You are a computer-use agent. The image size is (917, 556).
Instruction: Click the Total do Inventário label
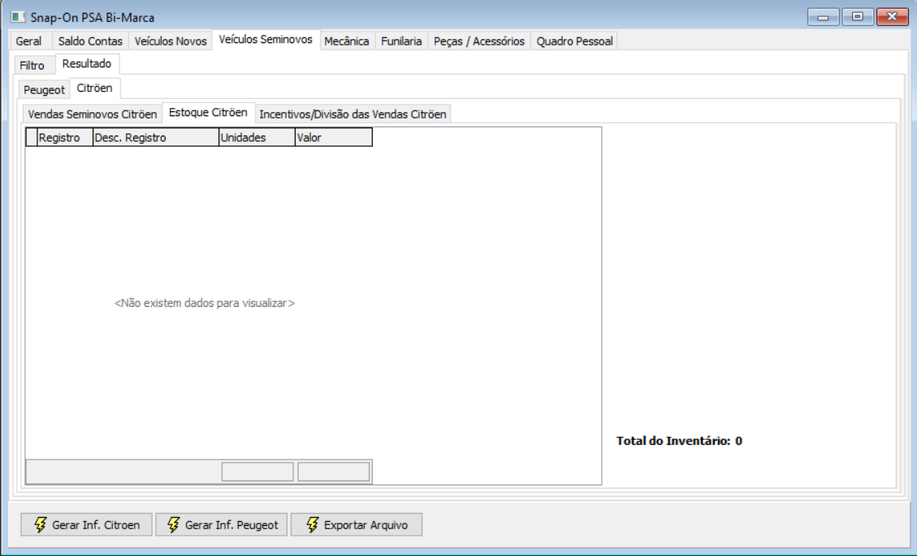pyautogui.click(x=679, y=441)
